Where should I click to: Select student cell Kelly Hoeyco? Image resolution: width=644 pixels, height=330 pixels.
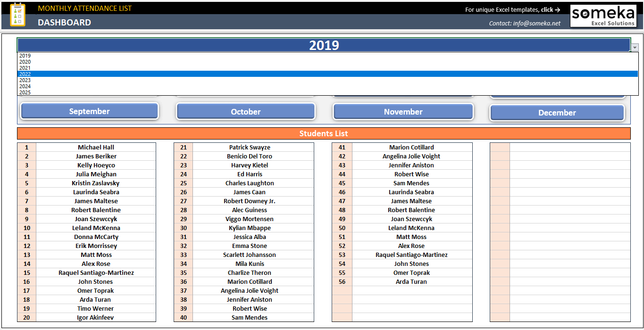tap(96, 165)
